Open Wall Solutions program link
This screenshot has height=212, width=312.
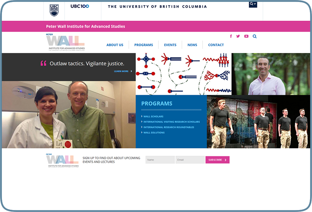point(154,132)
